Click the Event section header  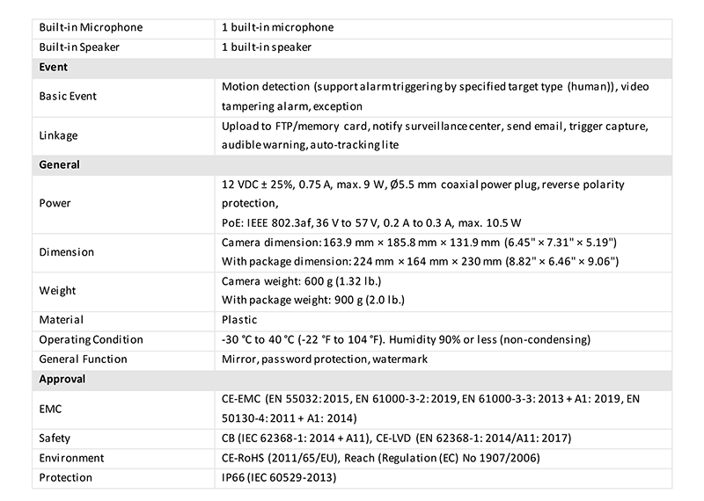54,66
